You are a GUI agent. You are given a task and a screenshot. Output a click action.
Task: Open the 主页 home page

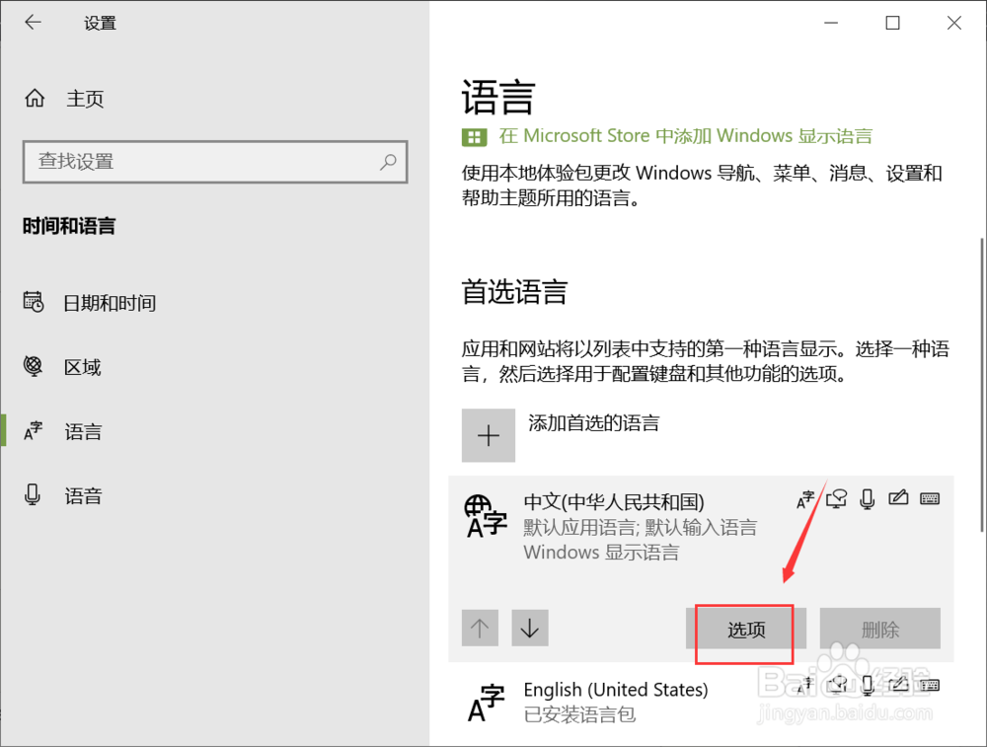85,99
